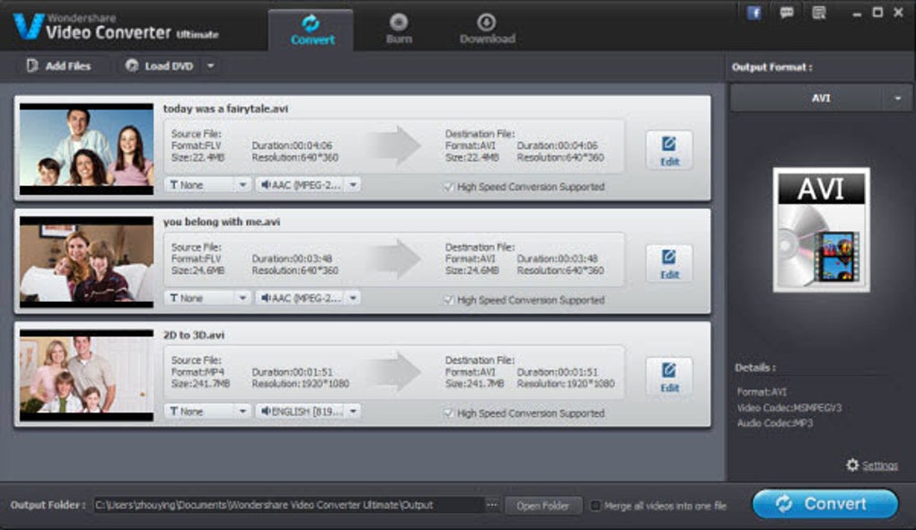Click the large AVI format disc image

tap(821, 230)
